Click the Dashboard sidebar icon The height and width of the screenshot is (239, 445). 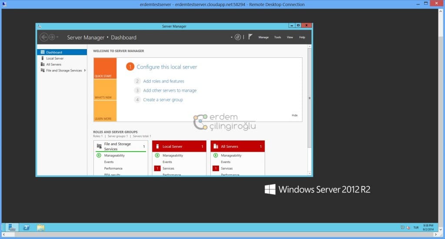pos(43,52)
